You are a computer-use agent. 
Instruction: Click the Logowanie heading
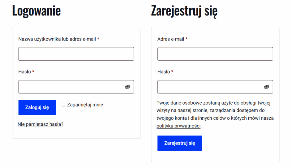[36, 11]
